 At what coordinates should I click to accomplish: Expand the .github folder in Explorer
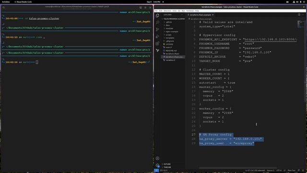[173, 22]
